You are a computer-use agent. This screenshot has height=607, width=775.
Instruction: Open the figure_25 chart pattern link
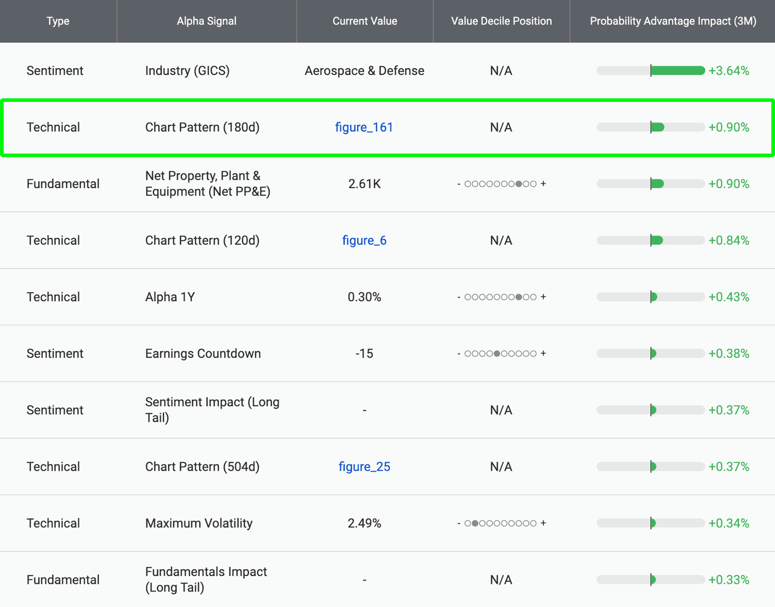[364, 467]
